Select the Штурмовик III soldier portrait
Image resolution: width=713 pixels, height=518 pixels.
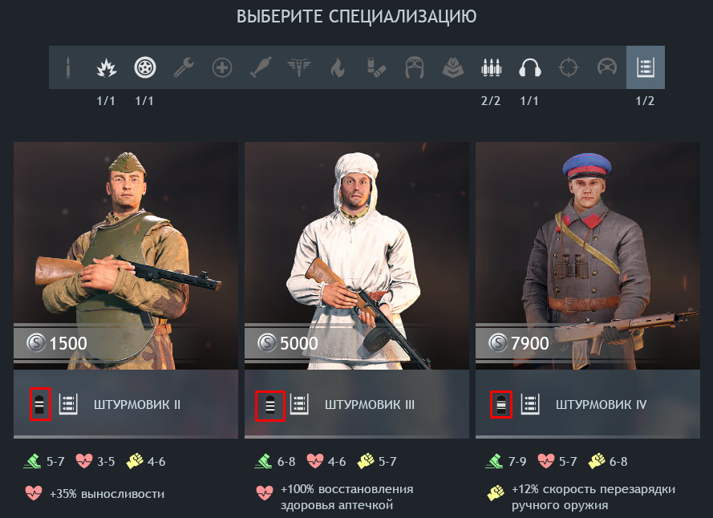(x=357, y=256)
